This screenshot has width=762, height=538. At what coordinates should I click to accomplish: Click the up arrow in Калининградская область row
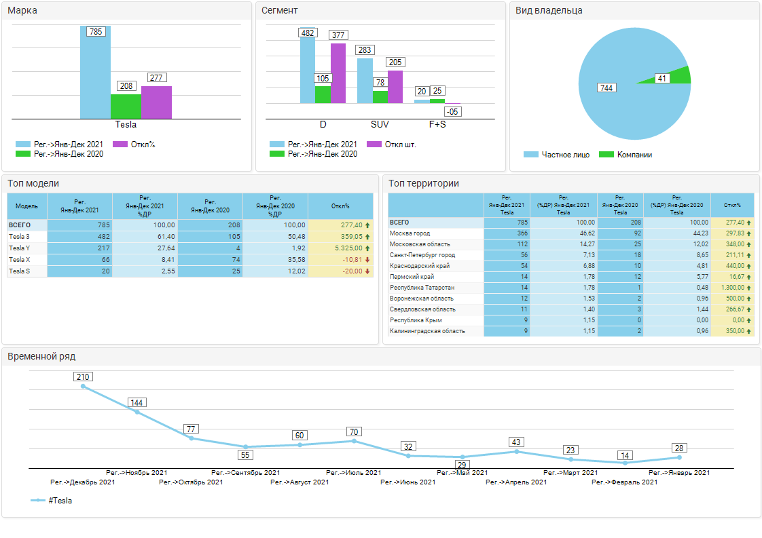tap(749, 331)
